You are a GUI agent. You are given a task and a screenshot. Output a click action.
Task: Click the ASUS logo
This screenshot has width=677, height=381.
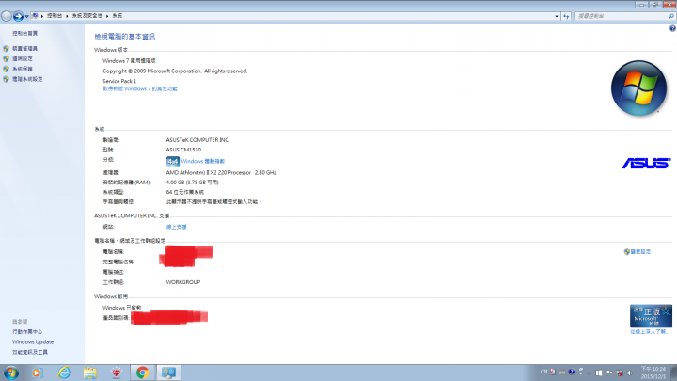pyautogui.click(x=646, y=163)
